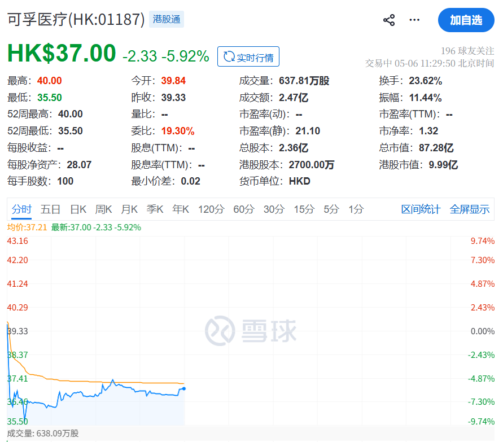Switch to the 15分 chart tab
This screenshot has height=442, width=503.
click(x=304, y=209)
